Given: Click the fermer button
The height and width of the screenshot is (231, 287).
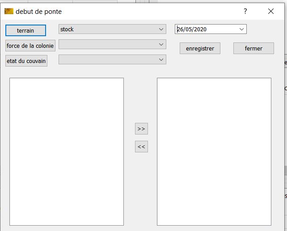Looking at the screenshot, I should pos(253,49).
